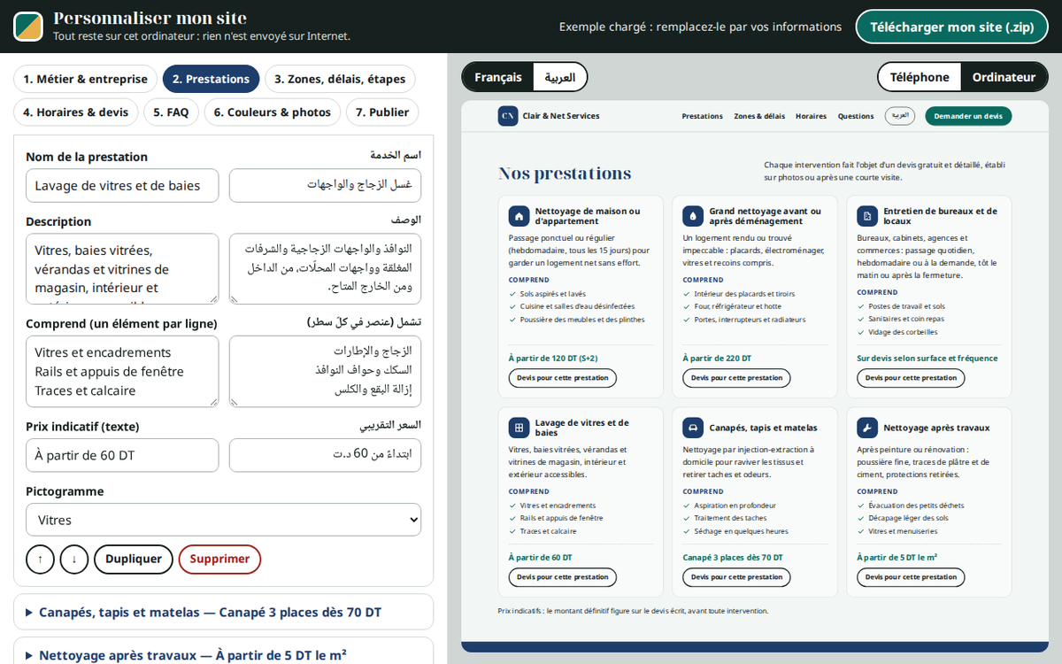The height and width of the screenshot is (664, 1062).
Task: Click Vidage des corbeilles list item
Action: (x=902, y=332)
